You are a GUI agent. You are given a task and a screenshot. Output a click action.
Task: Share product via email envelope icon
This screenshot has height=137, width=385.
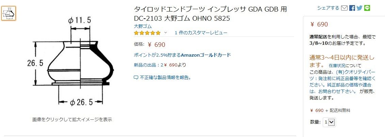(344, 8)
